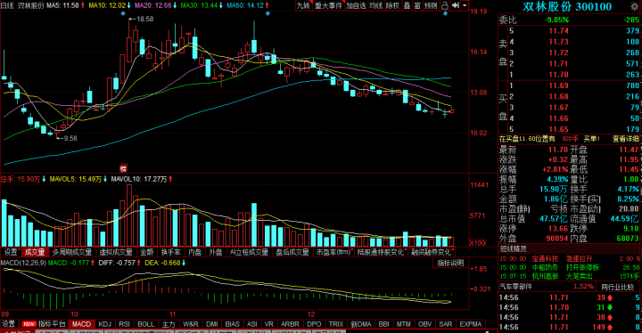Select the SAR indicator tab
Screen dimensions: 642x333
click(446, 324)
